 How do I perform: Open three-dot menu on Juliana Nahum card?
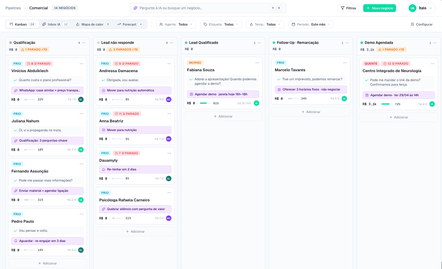tap(81, 114)
